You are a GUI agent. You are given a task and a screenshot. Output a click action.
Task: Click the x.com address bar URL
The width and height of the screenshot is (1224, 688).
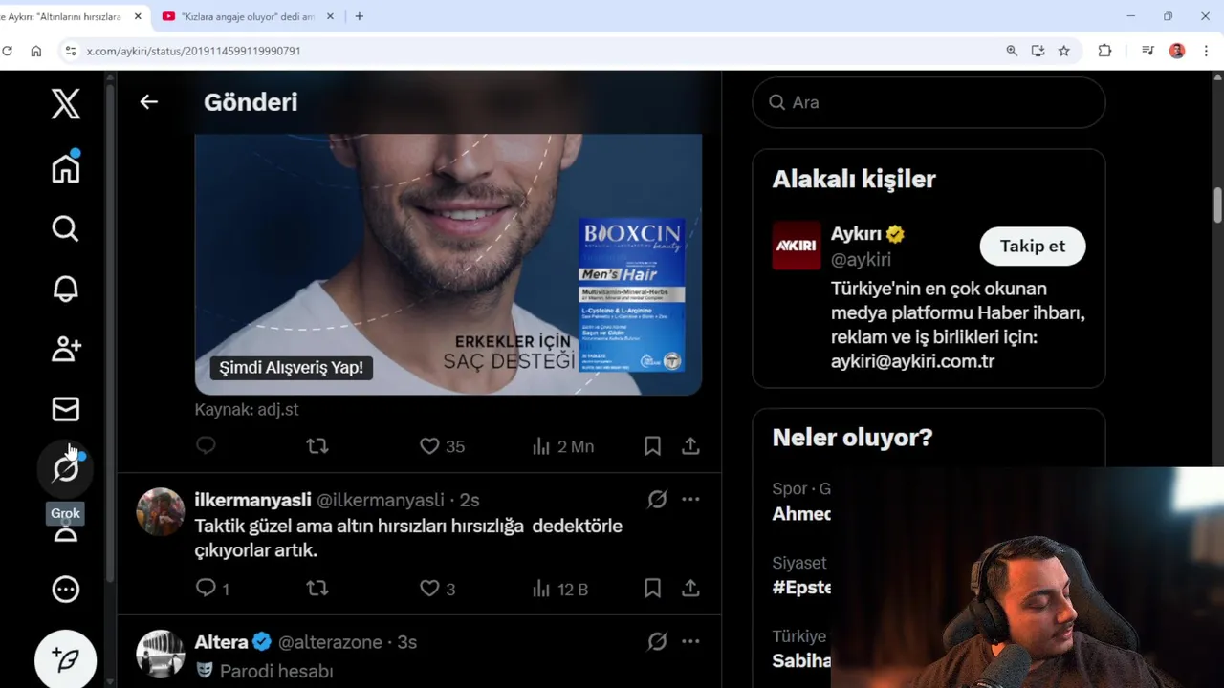[193, 51]
